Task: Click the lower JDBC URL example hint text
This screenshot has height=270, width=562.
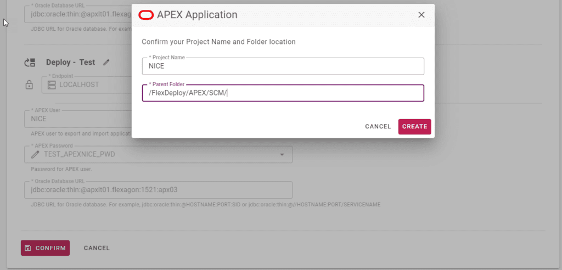Action: pos(206,205)
